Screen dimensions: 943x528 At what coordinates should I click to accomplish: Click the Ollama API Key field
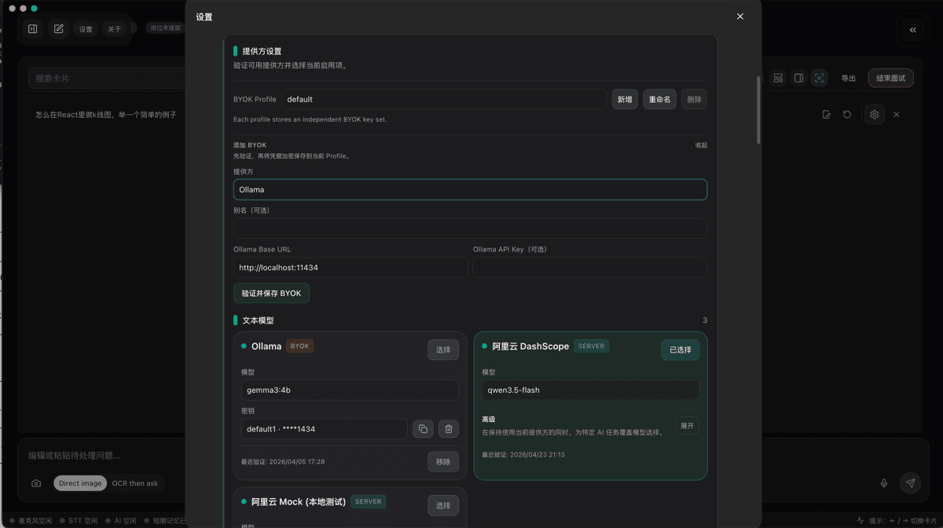tap(590, 267)
